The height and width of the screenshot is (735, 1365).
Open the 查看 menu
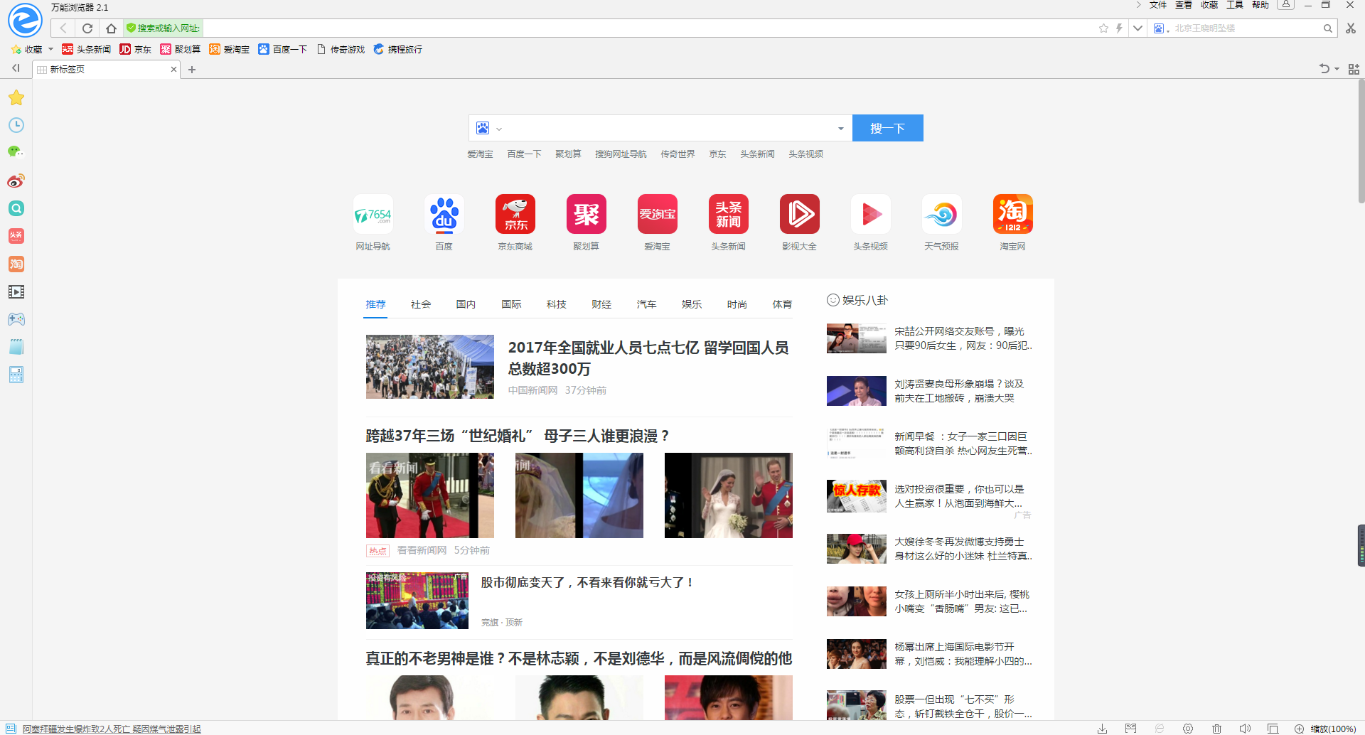tap(1184, 5)
